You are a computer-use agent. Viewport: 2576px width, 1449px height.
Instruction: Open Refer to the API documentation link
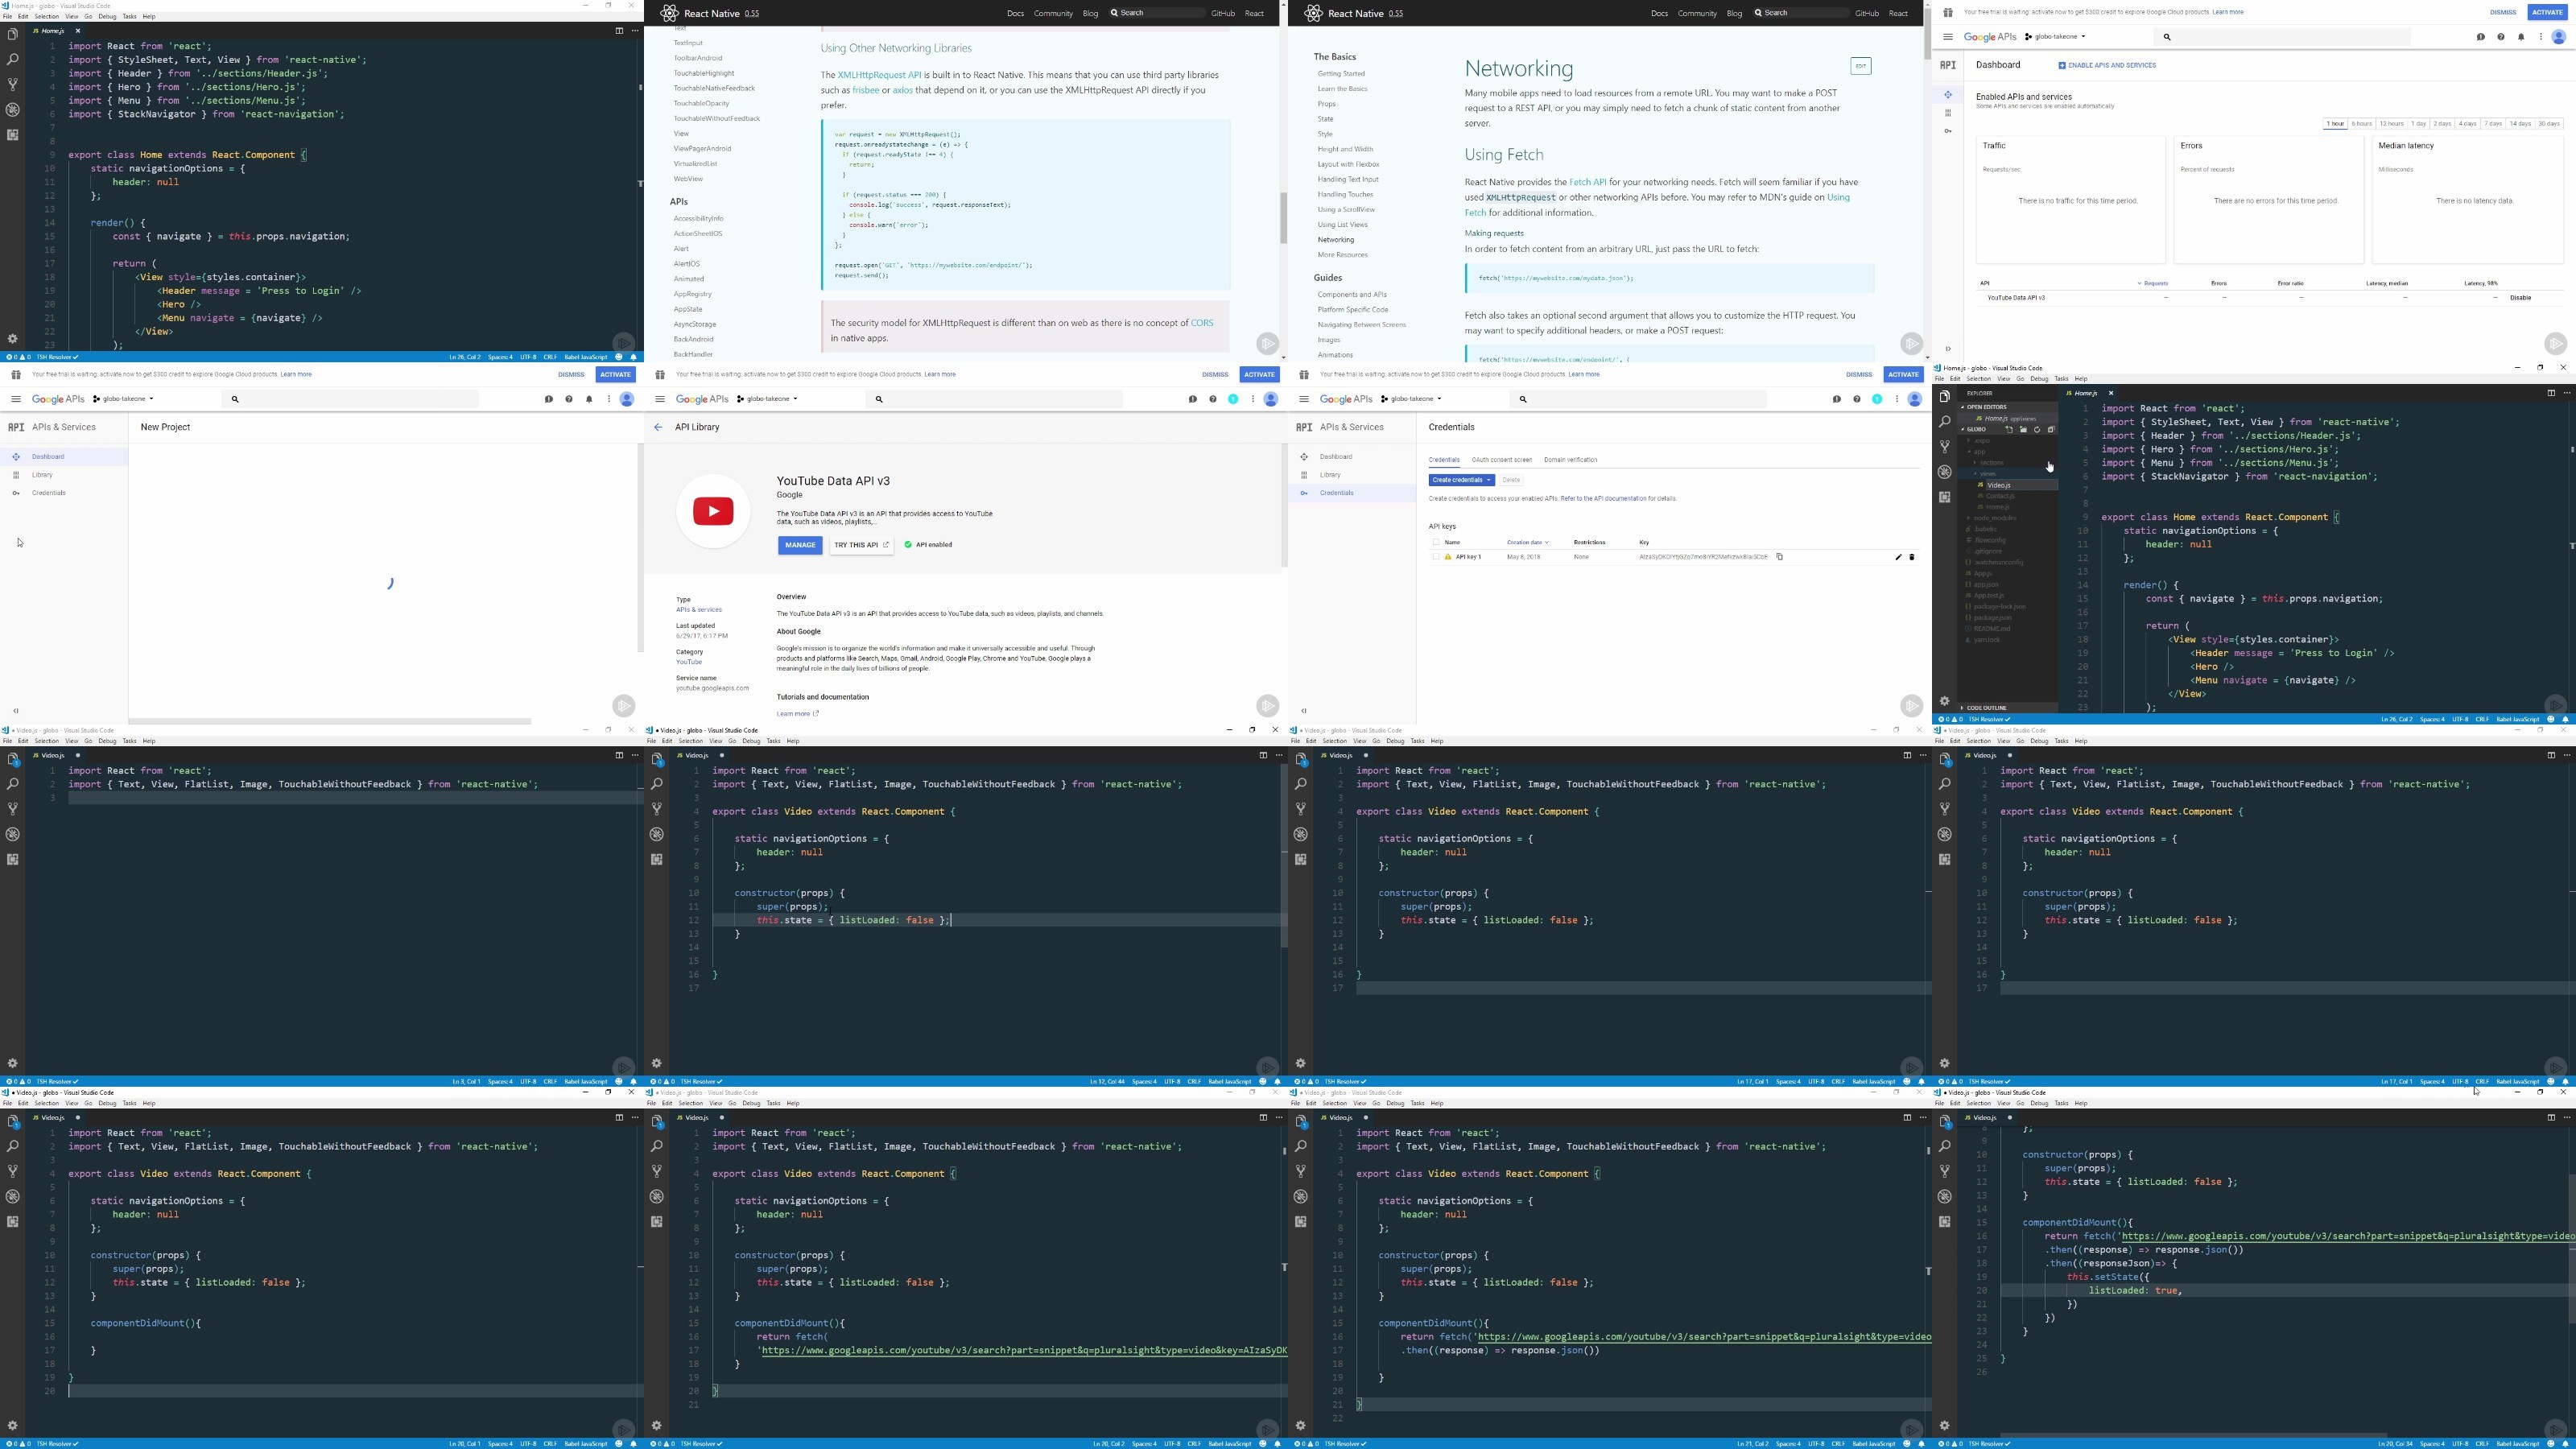[x=1603, y=498]
